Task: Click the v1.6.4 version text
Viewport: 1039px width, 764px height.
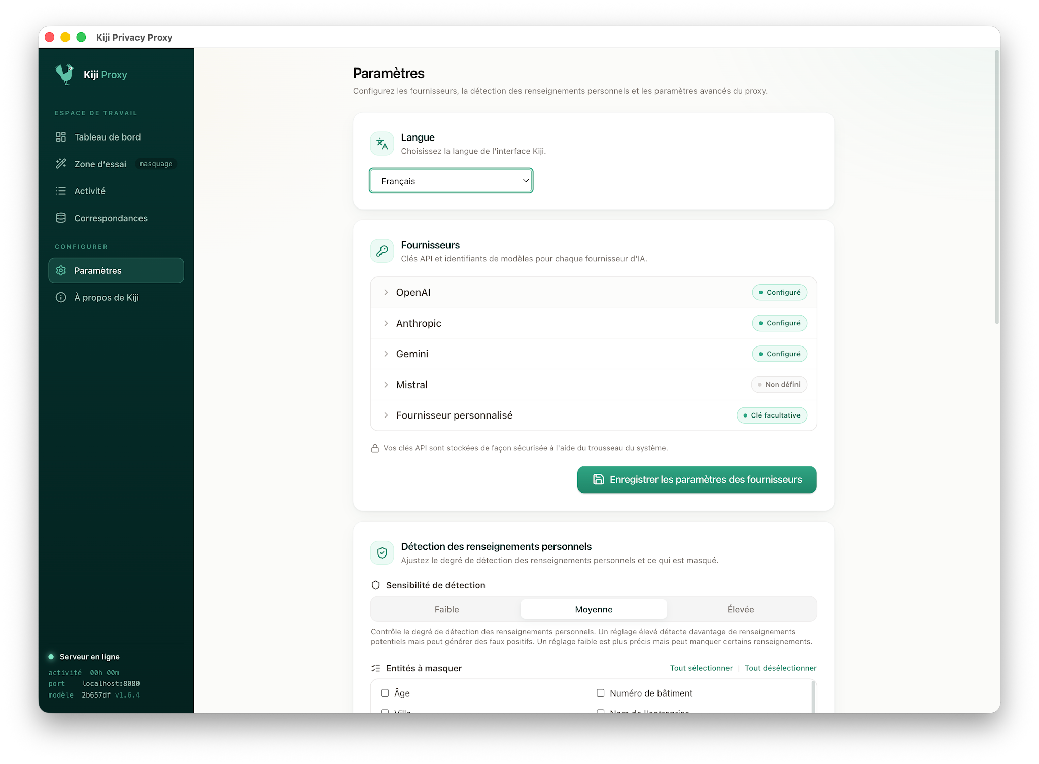Action: click(127, 695)
